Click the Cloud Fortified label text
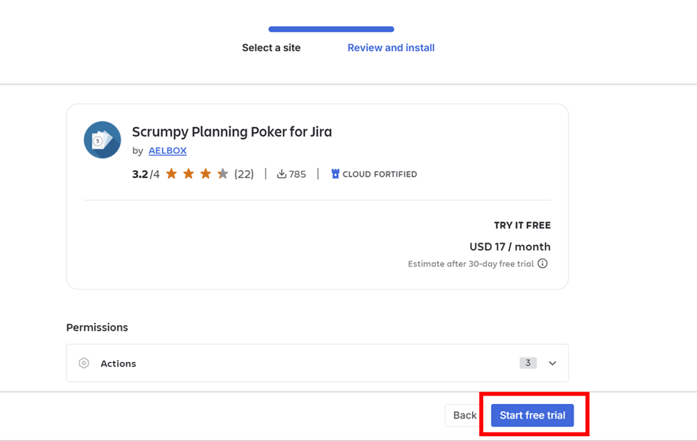Screen dimensions: 697x441 coord(379,174)
